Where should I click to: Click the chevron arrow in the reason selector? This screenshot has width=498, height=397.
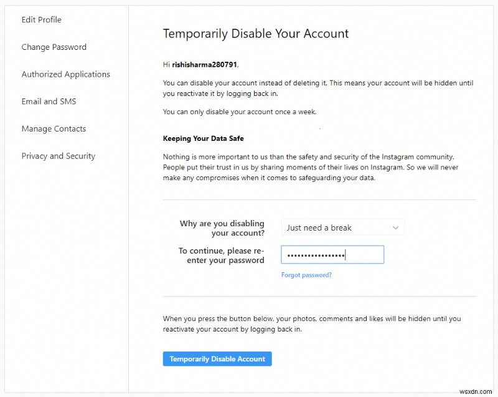395,227
